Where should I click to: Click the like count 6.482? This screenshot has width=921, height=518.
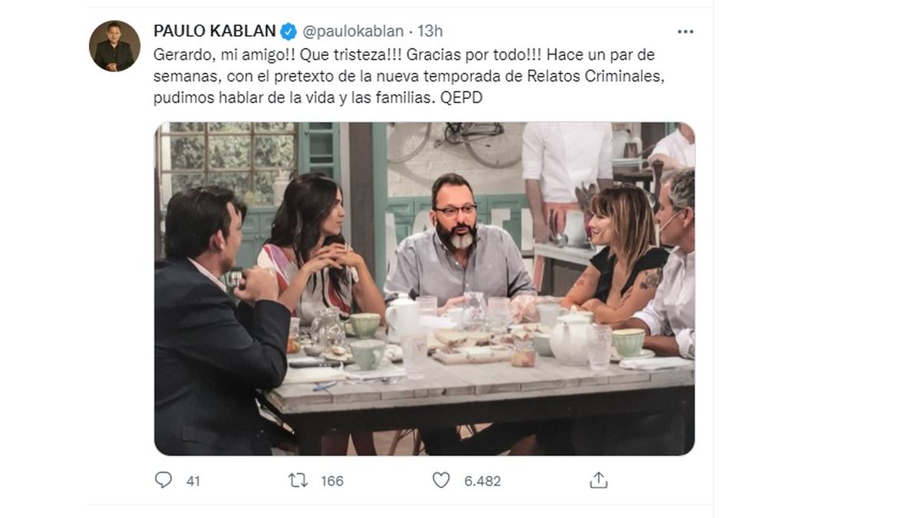pyautogui.click(x=482, y=481)
